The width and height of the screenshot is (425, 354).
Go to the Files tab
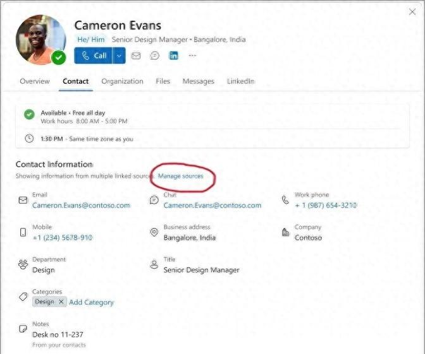point(163,81)
